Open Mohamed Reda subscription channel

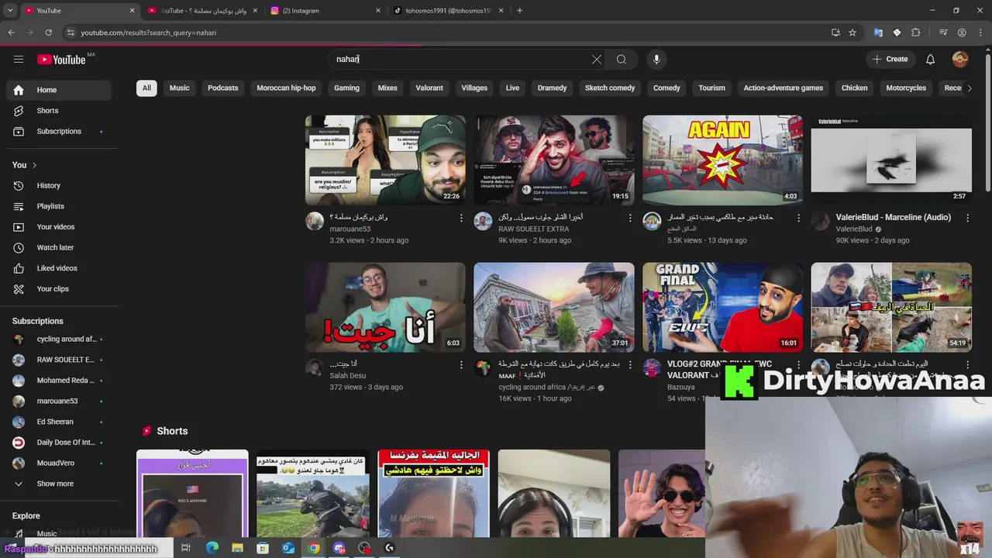pyautogui.click(x=59, y=381)
